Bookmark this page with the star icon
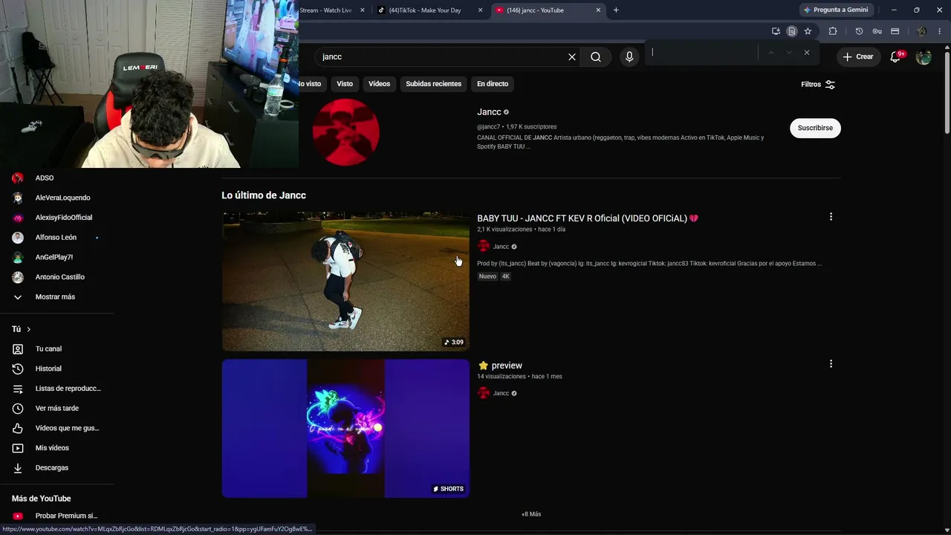This screenshot has height=535, width=951. coord(808,31)
